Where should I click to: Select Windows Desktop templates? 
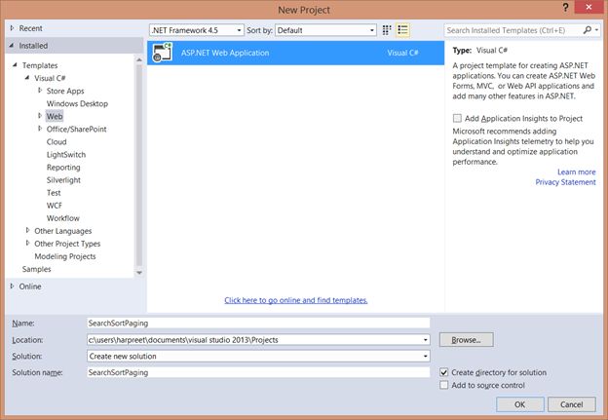click(x=77, y=103)
